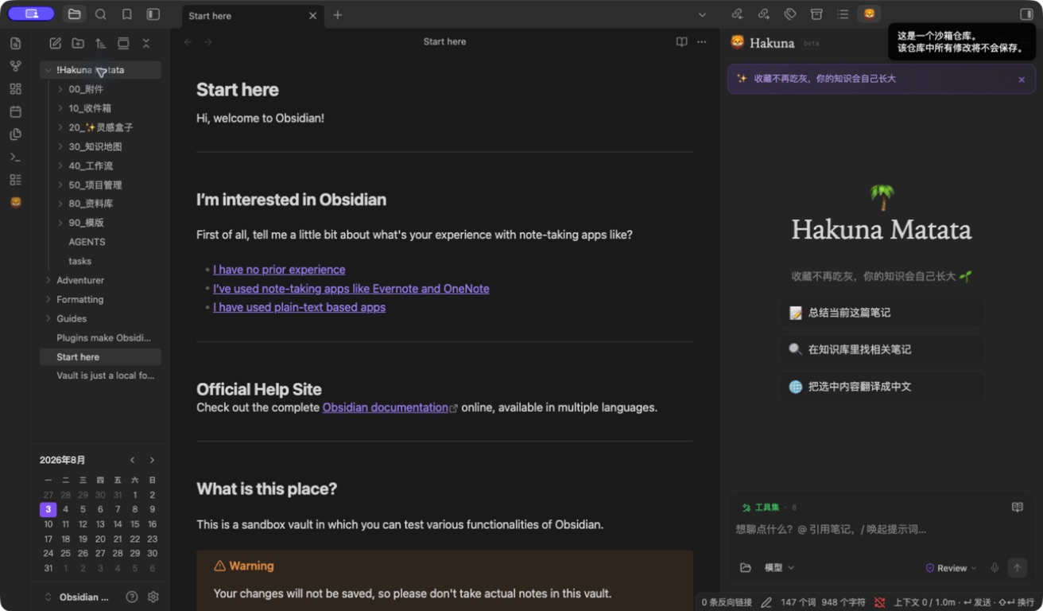1043x611 pixels.
Task: Follow 'I have used plain-text based apps' link
Action: 299,307
